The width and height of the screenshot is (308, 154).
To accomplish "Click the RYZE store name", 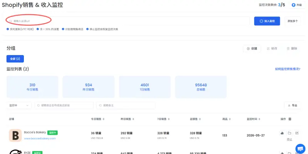I will (27, 152).
